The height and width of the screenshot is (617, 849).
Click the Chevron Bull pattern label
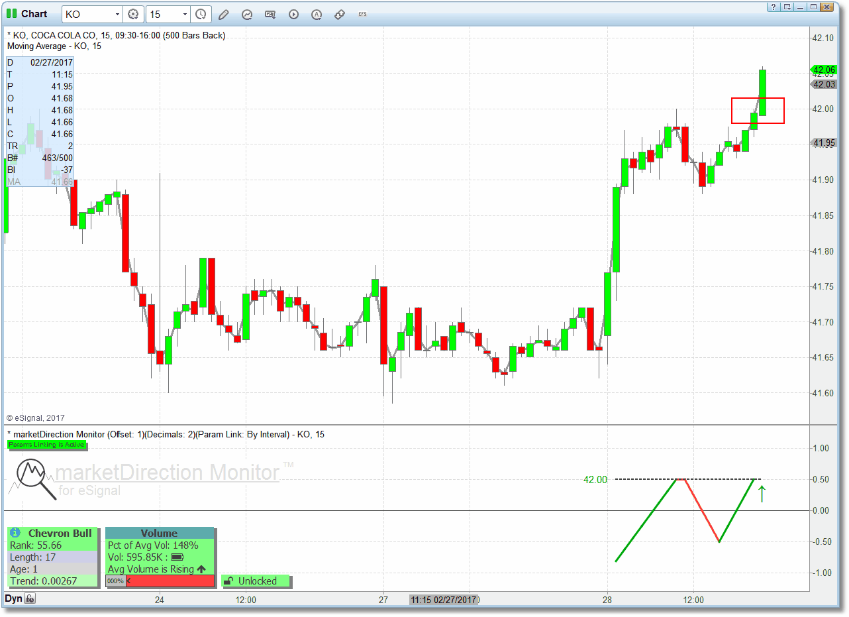60,533
